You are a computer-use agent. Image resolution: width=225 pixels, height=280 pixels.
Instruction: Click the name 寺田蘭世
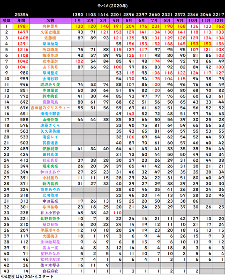[50, 91]
